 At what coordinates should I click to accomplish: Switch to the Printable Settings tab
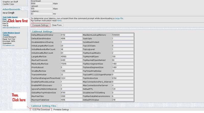coord(61,110)
